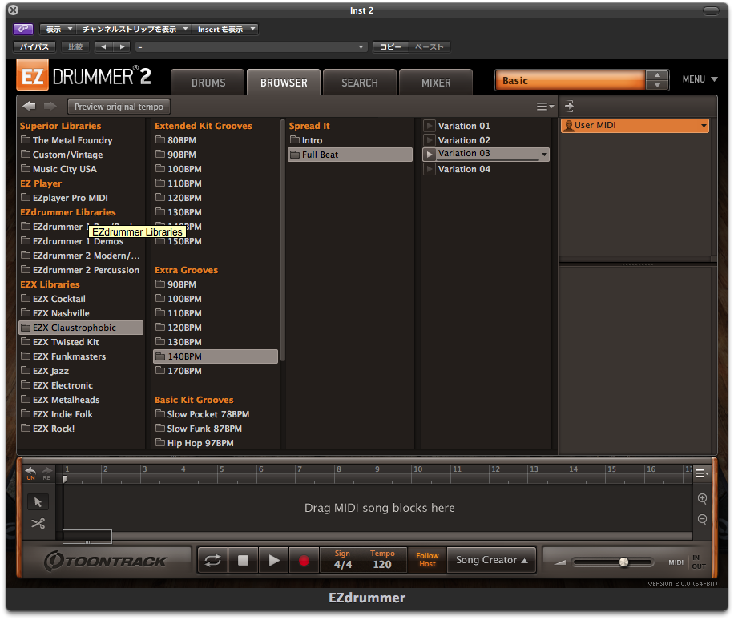Image resolution: width=734 pixels, height=620 pixels.
Task: Go to next preset in plugin header
Action: click(x=122, y=46)
